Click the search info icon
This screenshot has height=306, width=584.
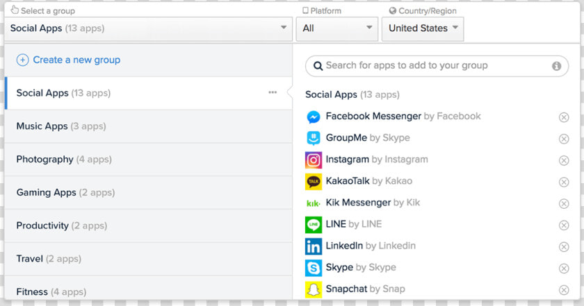[556, 66]
